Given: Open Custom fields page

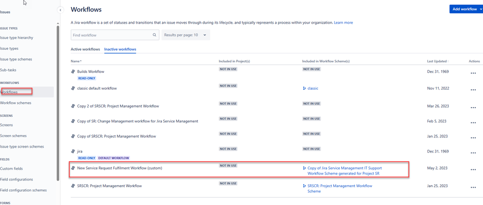Looking at the screenshot, I should (12, 169).
